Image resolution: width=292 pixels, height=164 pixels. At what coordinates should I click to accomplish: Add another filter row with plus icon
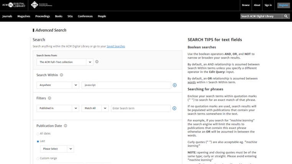coord(174,108)
